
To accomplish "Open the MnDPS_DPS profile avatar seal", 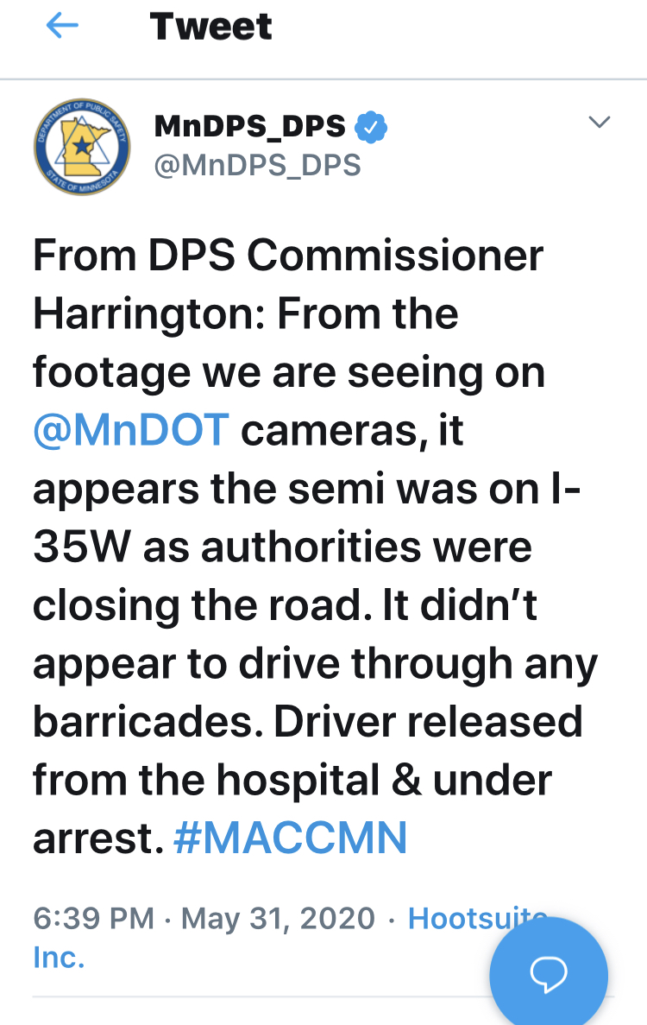I will click(82, 147).
